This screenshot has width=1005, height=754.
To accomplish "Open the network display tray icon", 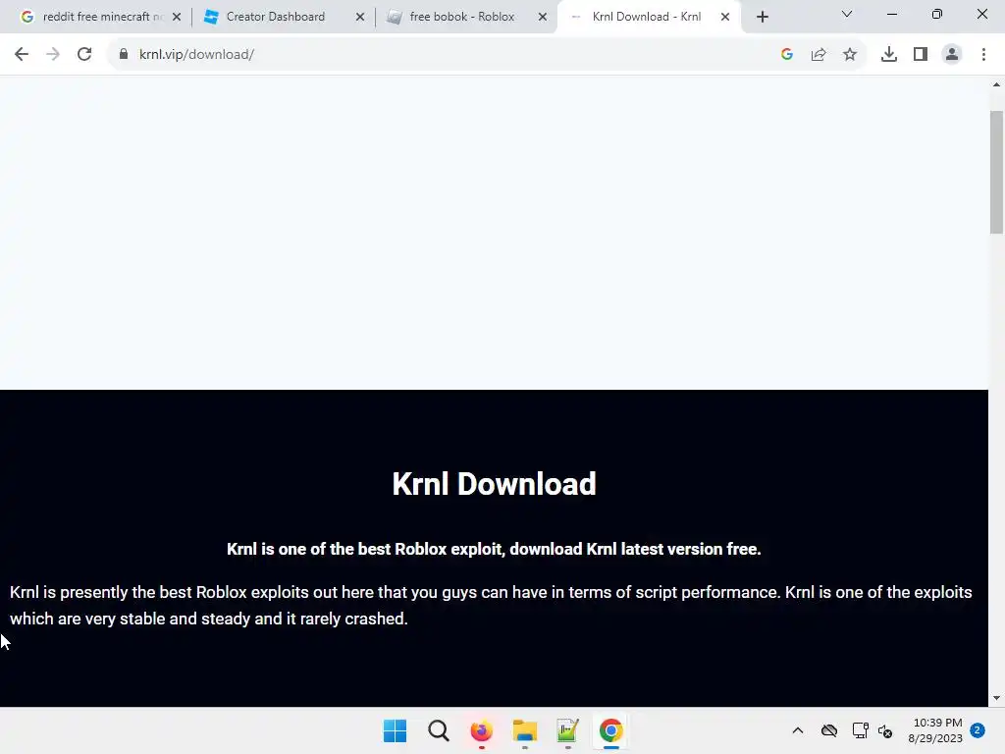I will 860,730.
